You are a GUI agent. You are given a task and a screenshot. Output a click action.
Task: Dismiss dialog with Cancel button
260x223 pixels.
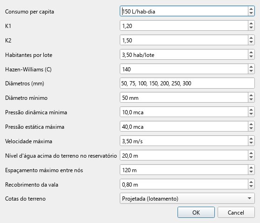tap(236, 212)
